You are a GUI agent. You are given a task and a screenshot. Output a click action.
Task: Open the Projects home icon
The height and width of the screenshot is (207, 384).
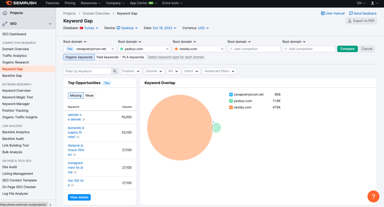[5, 13]
